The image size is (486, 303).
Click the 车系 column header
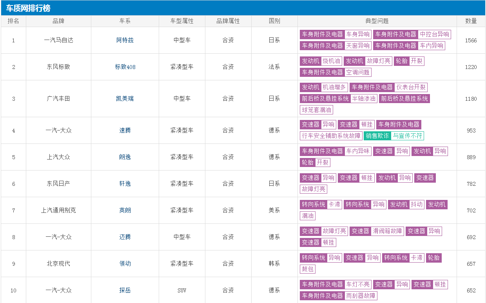(125, 21)
